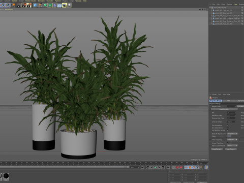Click the FPS stepper arrows
244x183 pixels.
pos(235,112)
